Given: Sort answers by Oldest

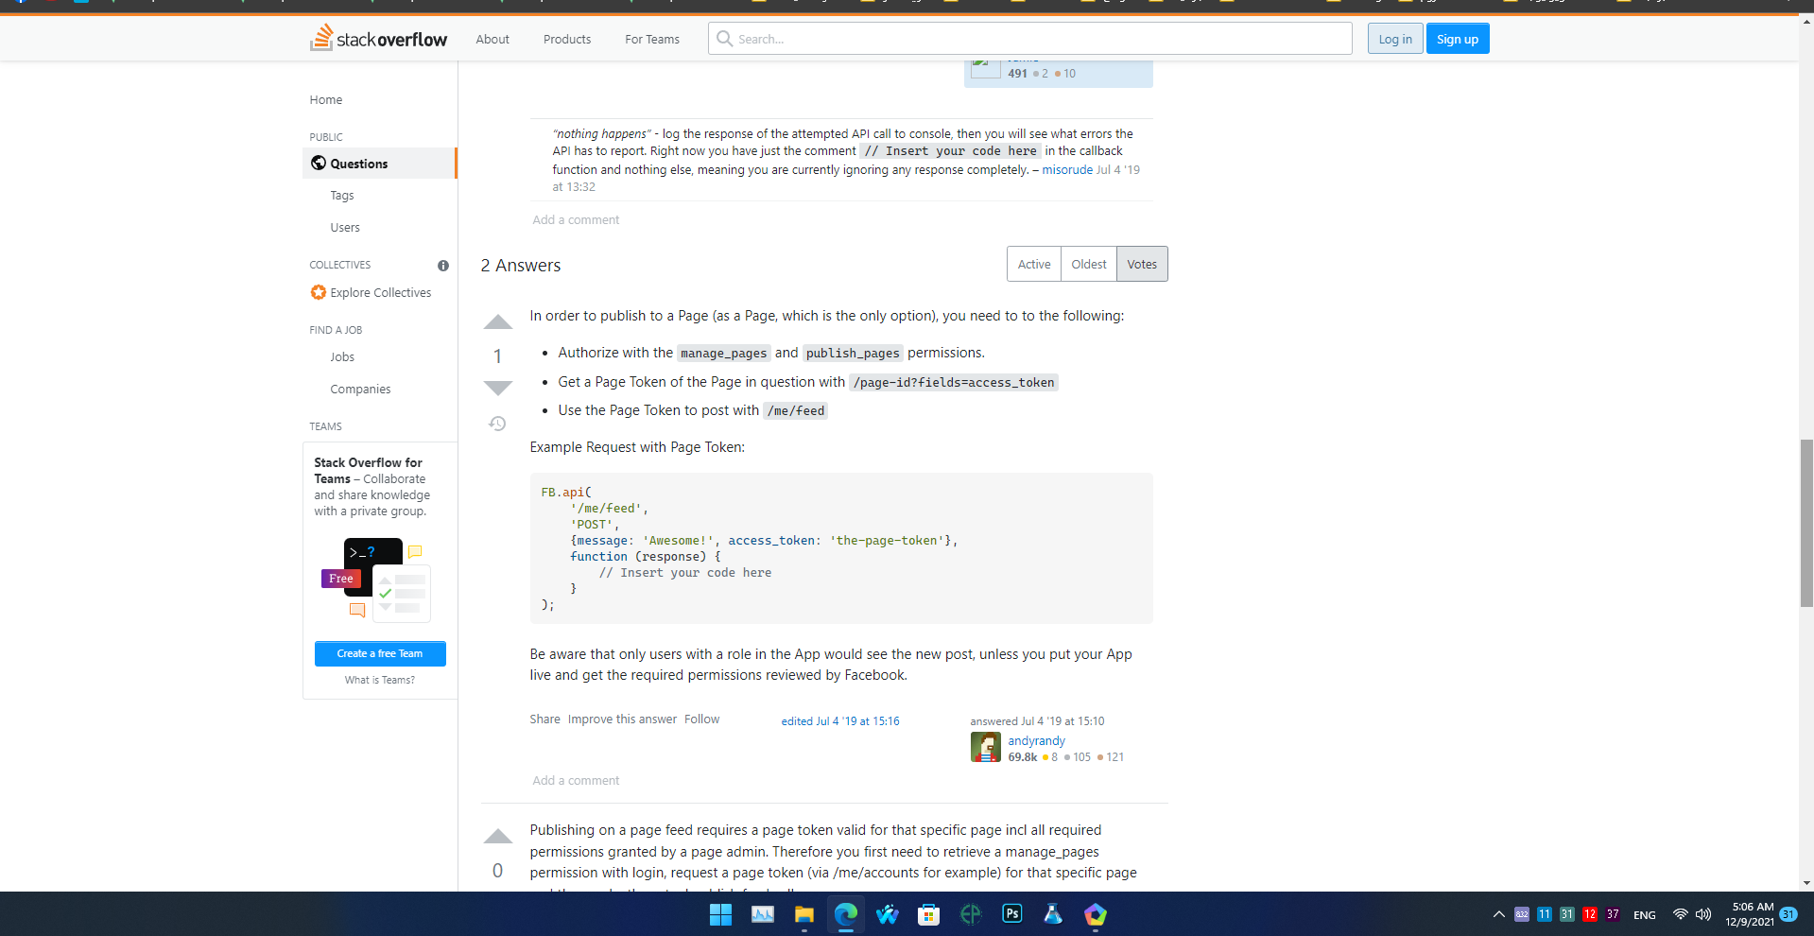Looking at the screenshot, I should (x=1089, y=264).
